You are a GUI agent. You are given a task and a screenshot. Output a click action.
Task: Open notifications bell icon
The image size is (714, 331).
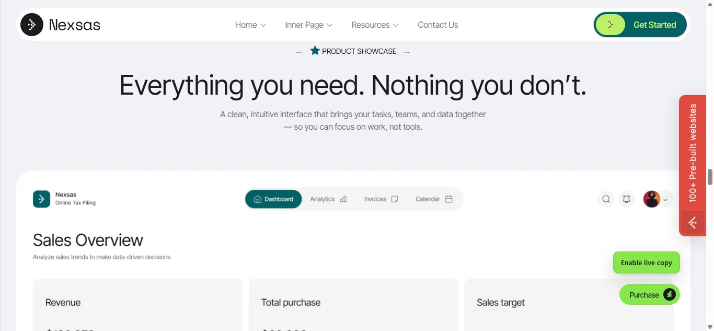[x=626, y=199]
